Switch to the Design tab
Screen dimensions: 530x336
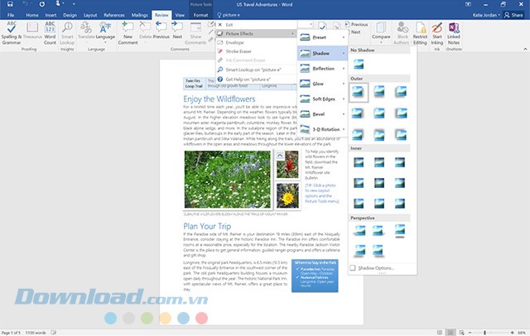pos(70,15)
